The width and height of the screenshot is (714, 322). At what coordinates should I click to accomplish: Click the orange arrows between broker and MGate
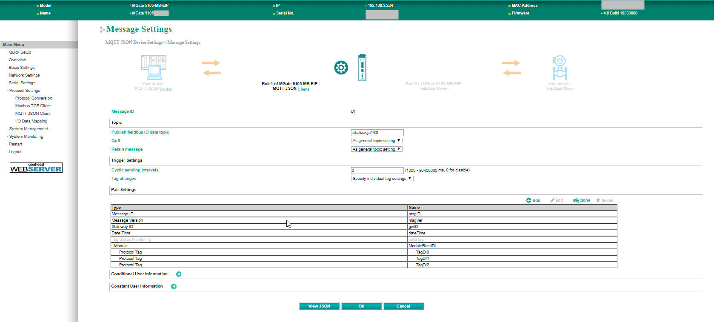(x=211, y=68)
